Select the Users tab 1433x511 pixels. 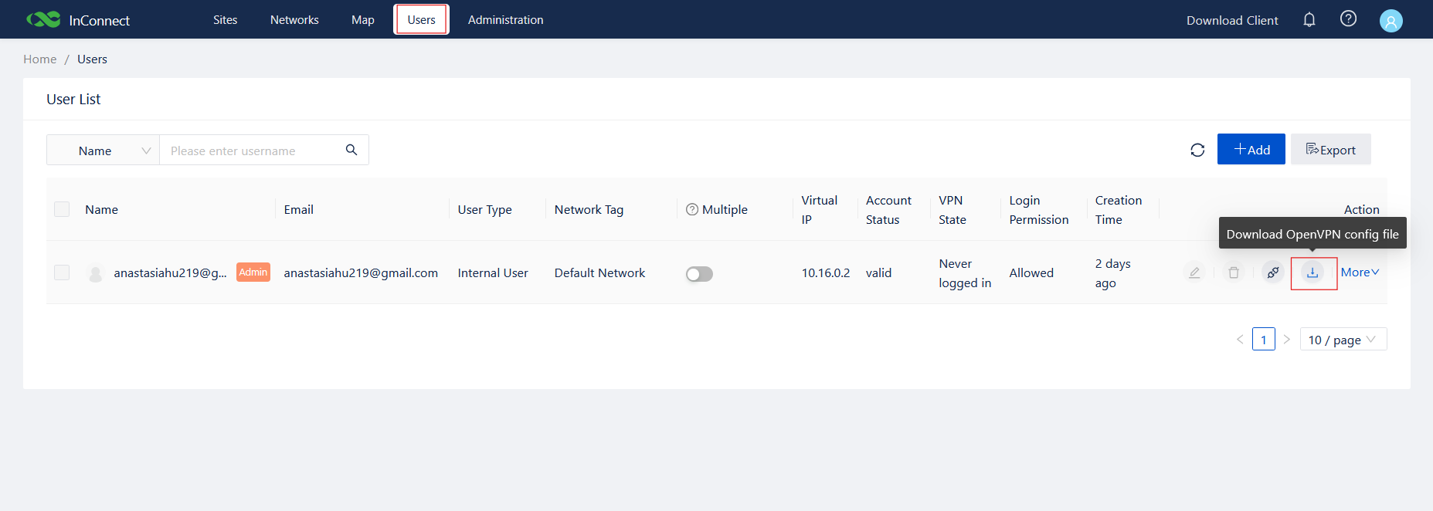click(422, 19)
